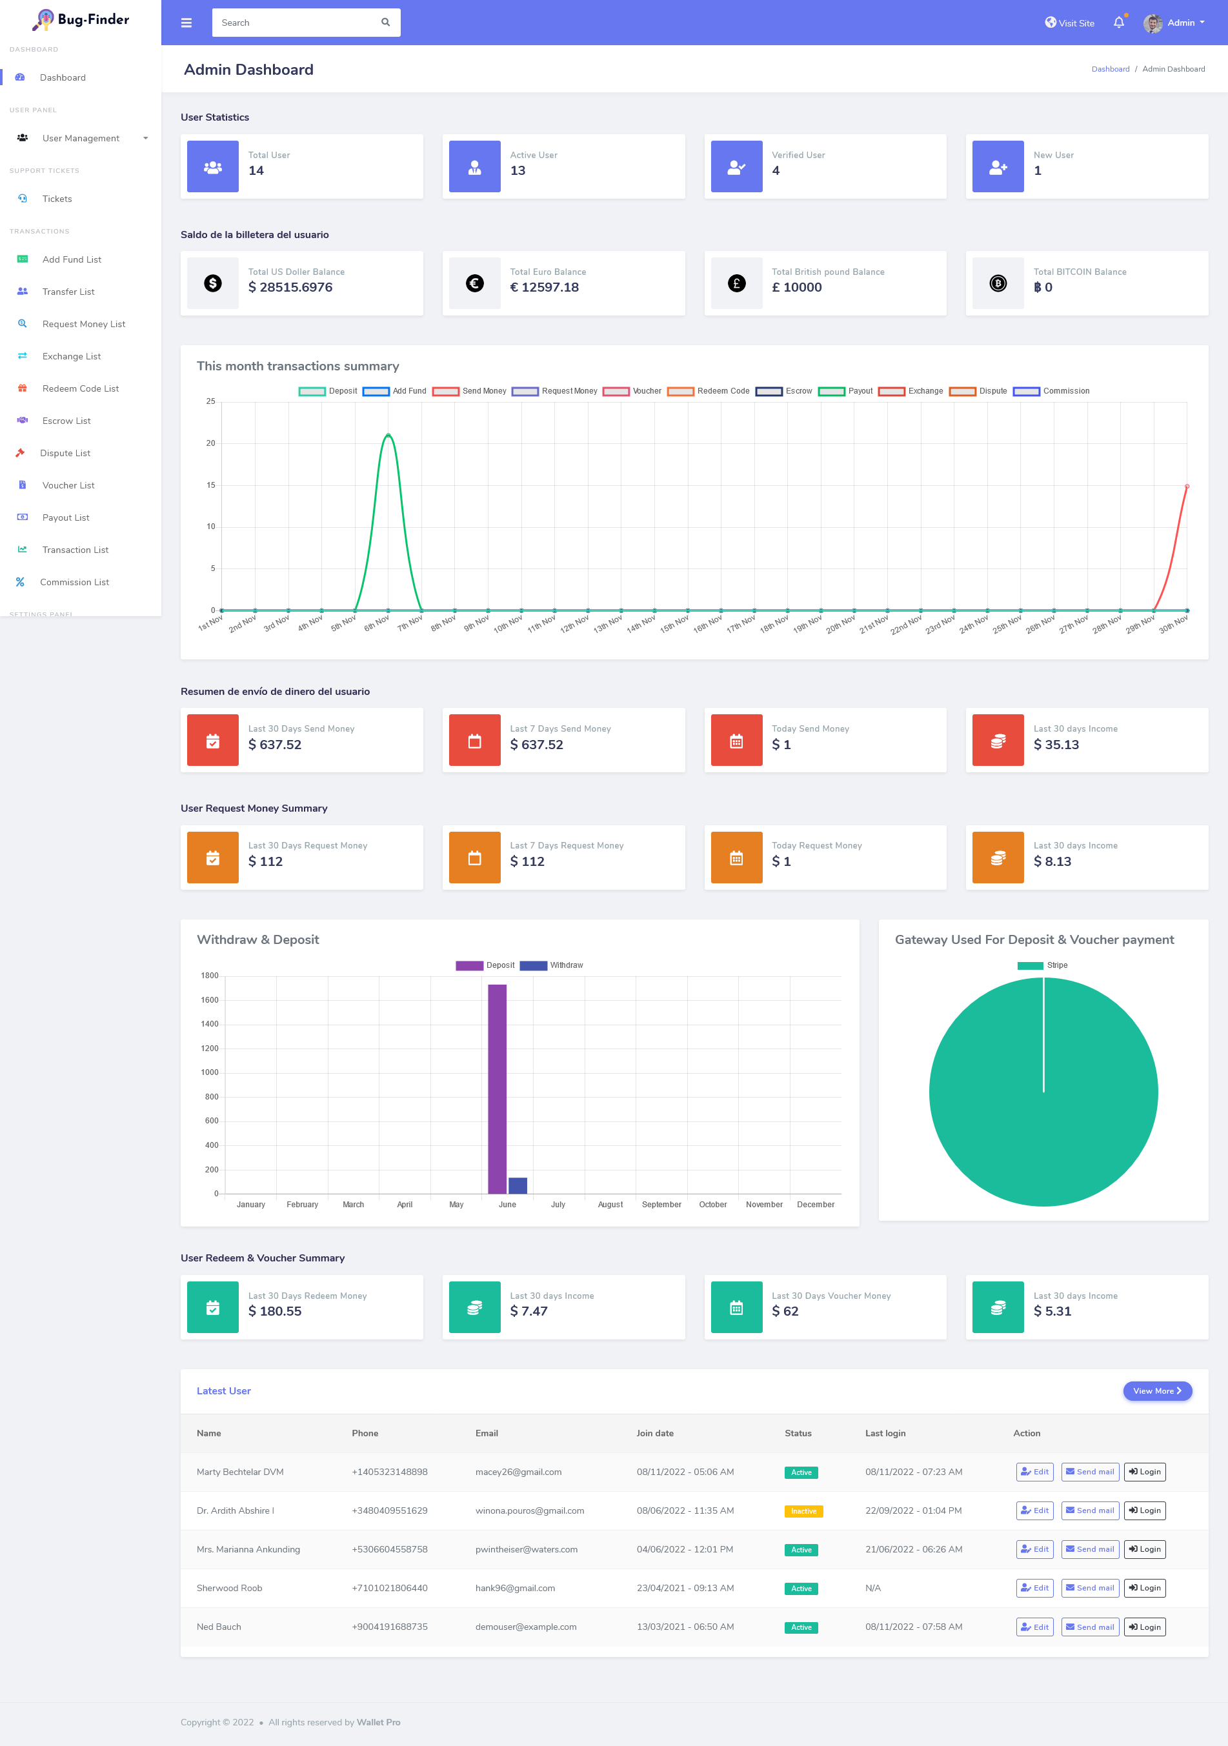Open Dashboard in the sidebar
Screen dimensions: 1228x1746
(81, 77)
